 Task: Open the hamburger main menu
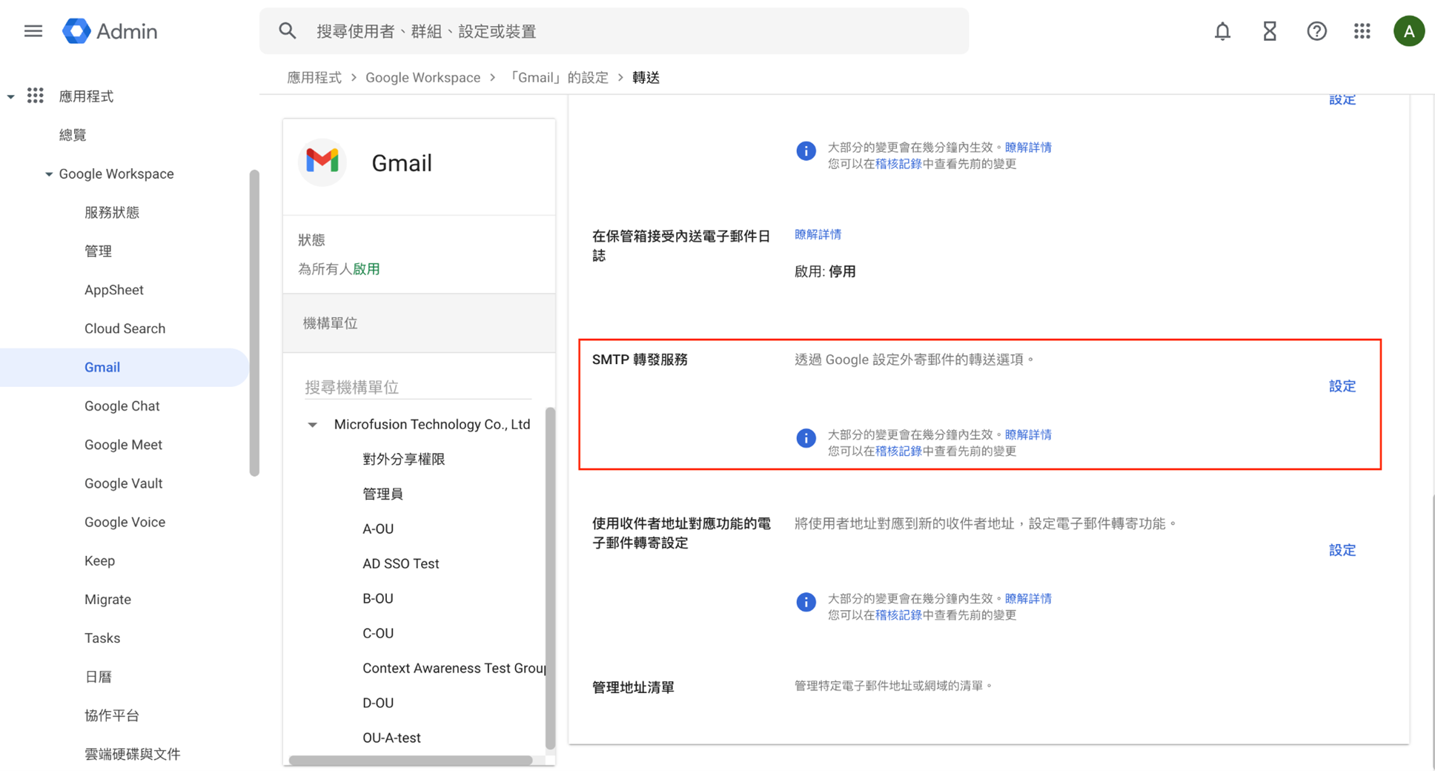pyautogui.click(x=33, y=31)
